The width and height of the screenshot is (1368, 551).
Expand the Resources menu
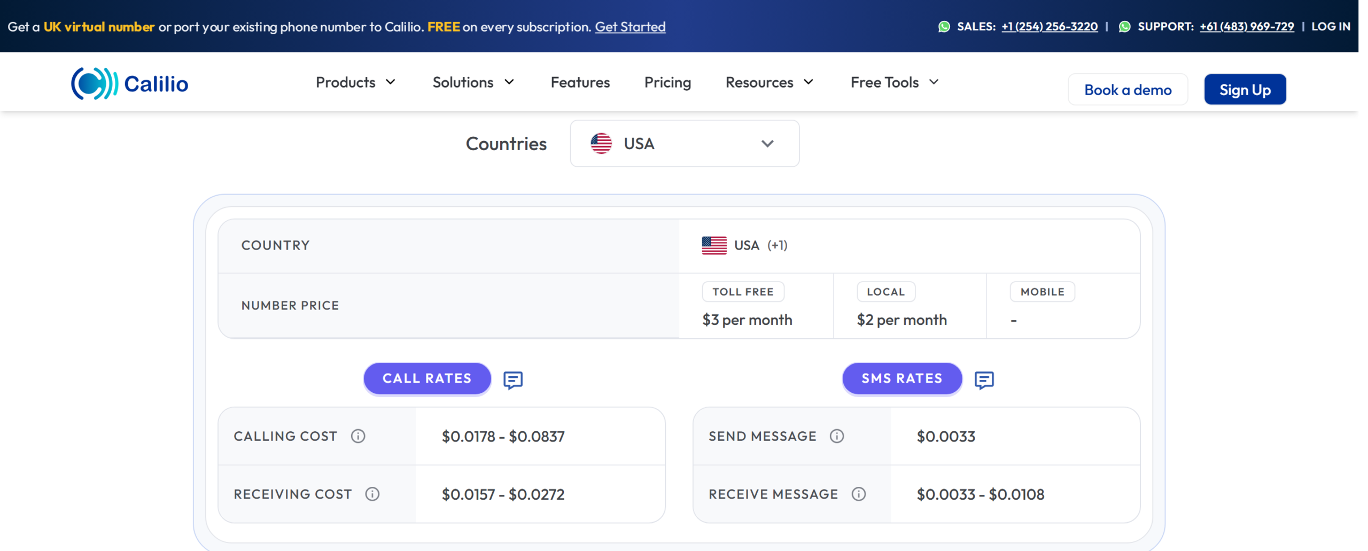(x=769, y=82)
